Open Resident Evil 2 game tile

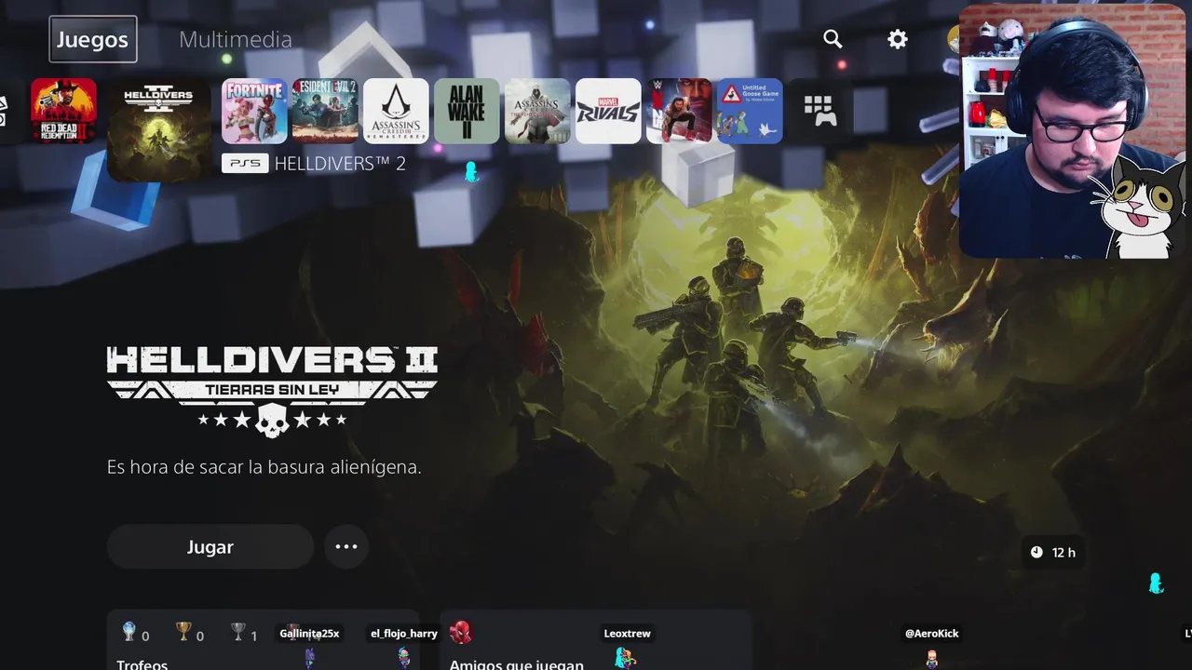pyautogui.click(x=325, y=111)
